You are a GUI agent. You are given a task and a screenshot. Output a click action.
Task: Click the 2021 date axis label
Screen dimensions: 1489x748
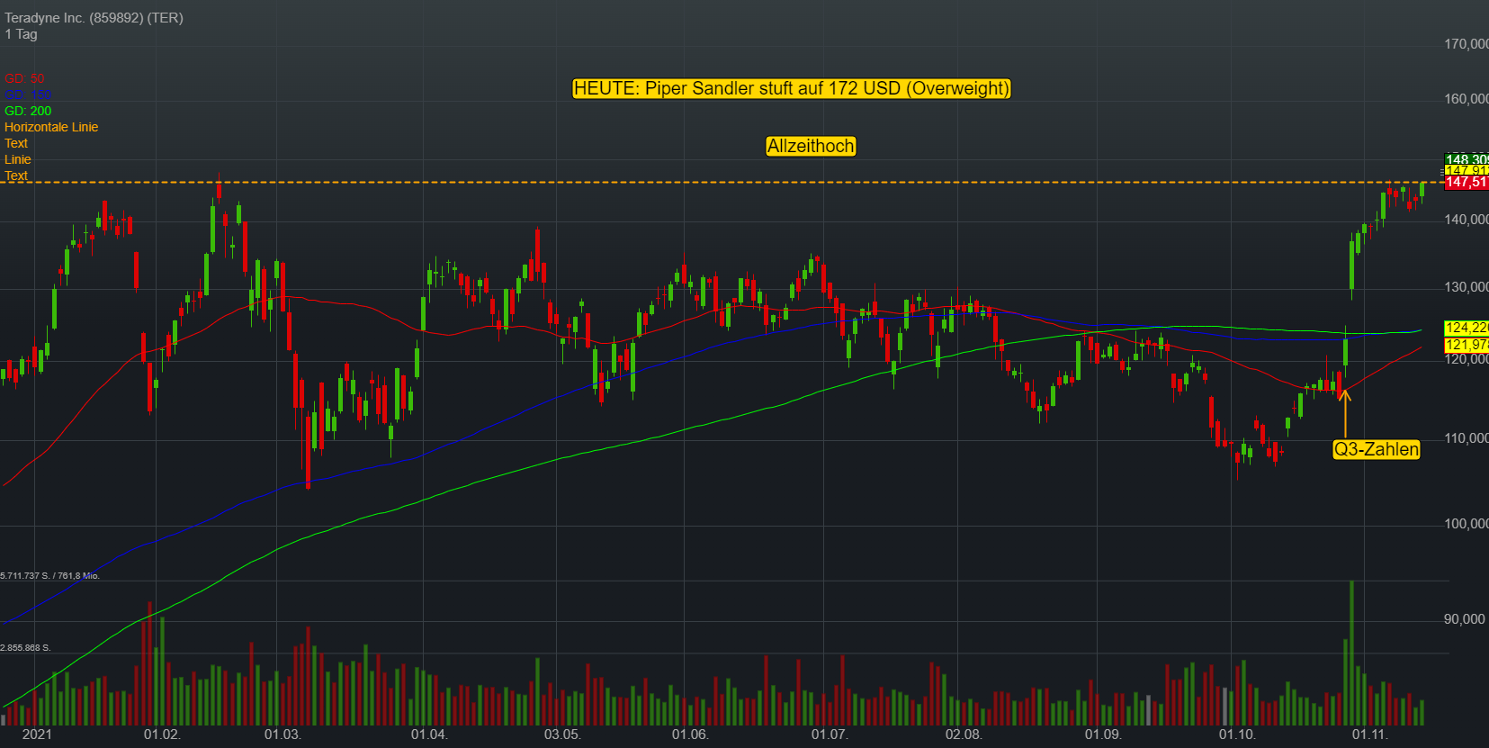(37, 734)
